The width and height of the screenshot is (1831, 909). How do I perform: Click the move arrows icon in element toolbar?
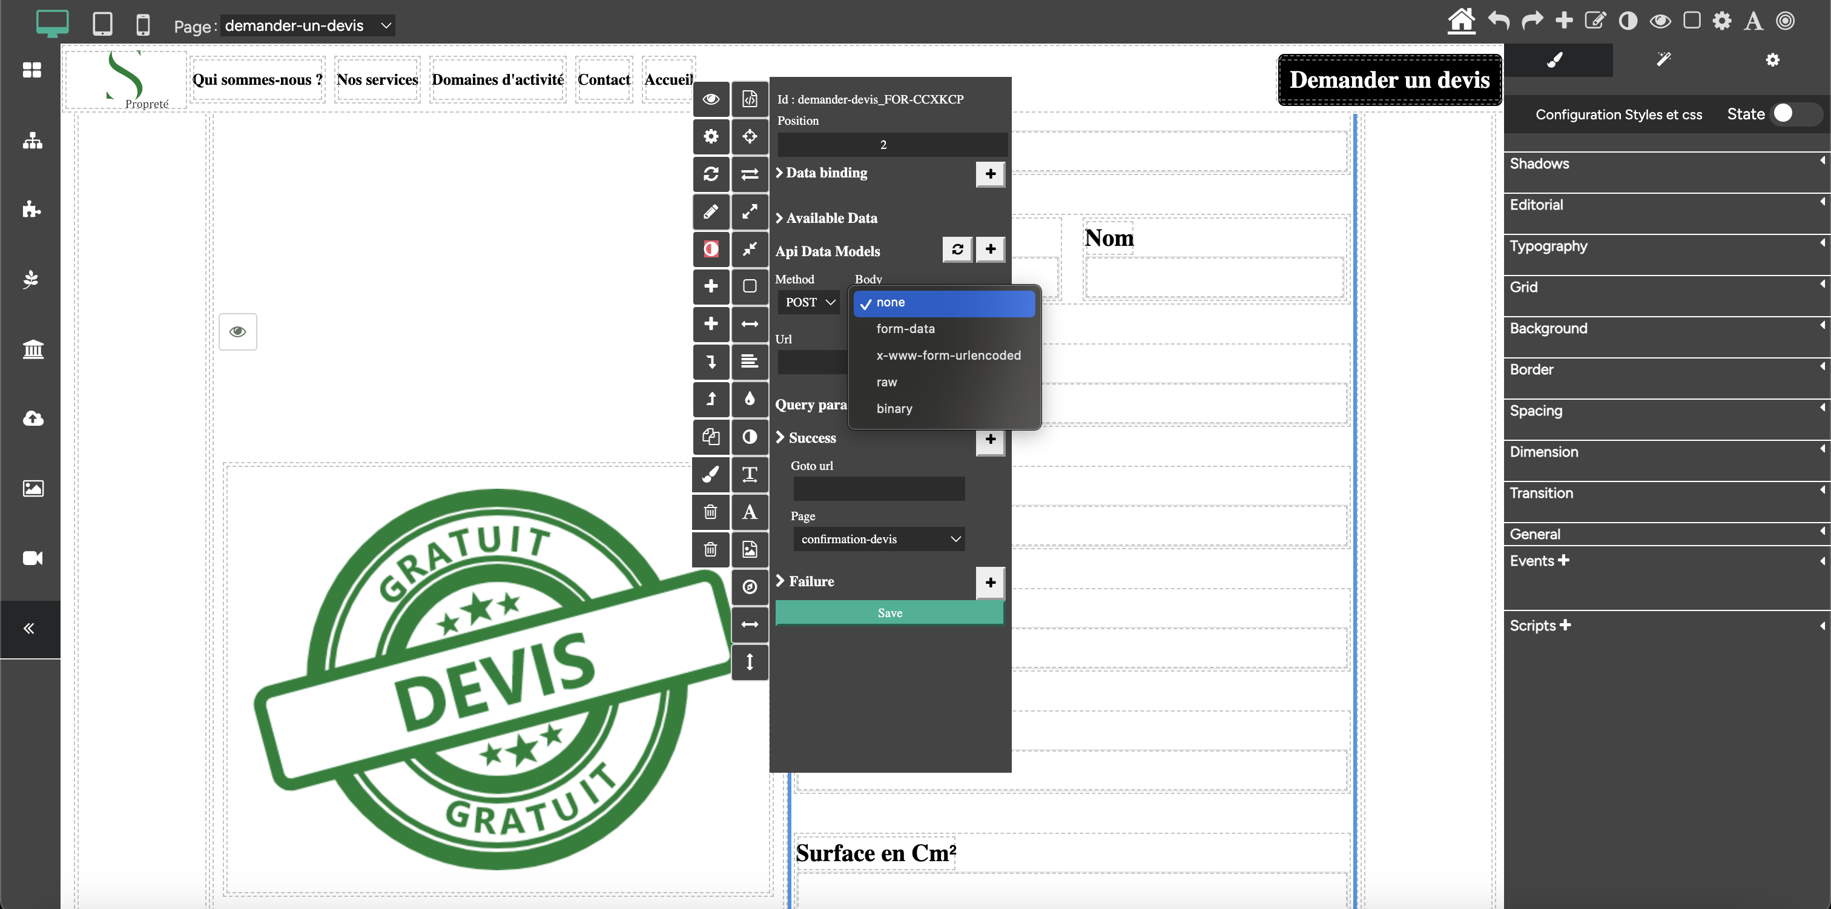click(x=749, y=136)
